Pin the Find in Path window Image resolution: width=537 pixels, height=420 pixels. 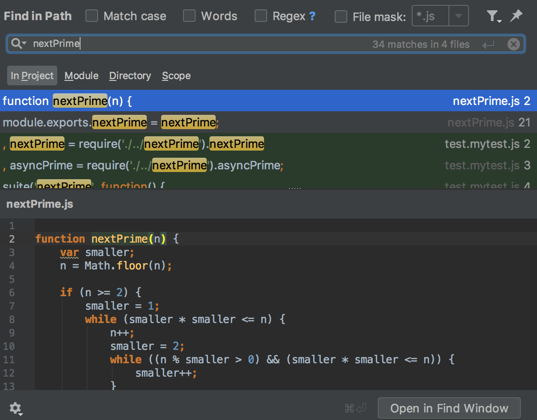pyautogui.click(x=516, y=16)
